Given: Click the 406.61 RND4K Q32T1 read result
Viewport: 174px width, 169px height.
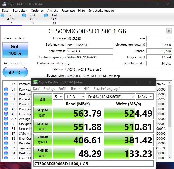Looking at the screenshot, I should (x=78, y=140).
